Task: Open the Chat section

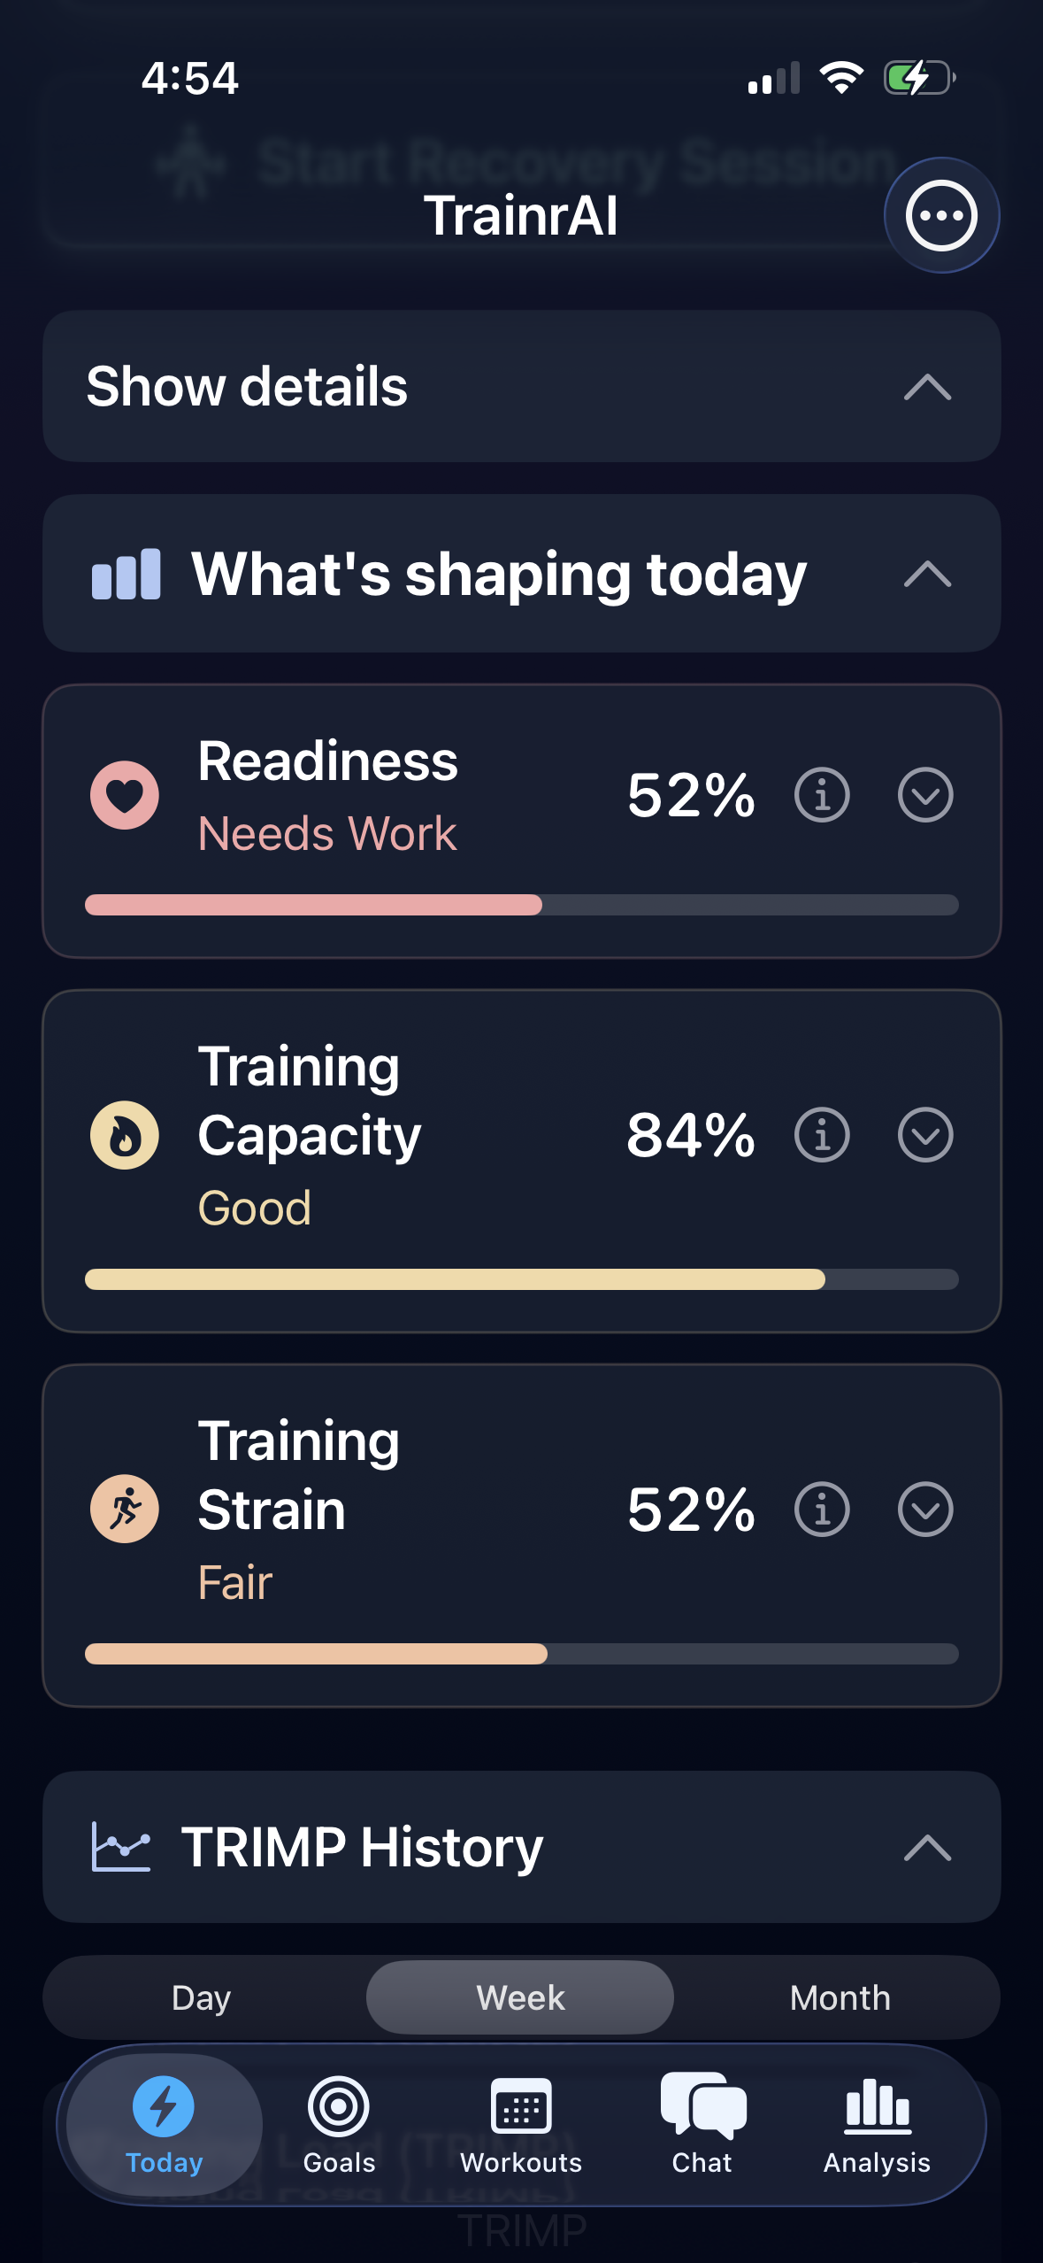Action: 702,2128
